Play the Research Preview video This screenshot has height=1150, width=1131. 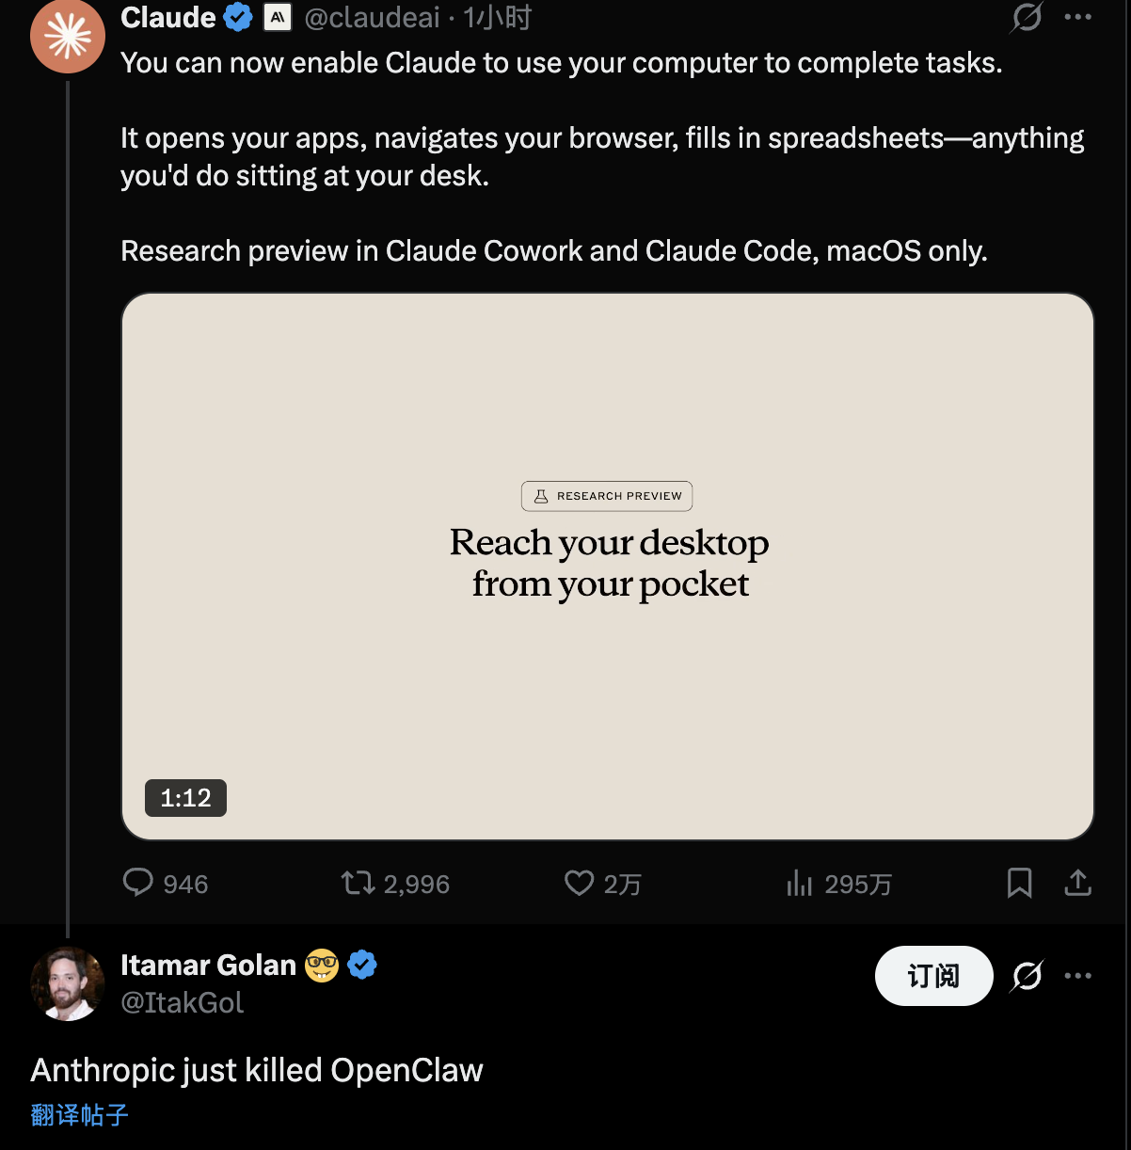click(608, 565)
